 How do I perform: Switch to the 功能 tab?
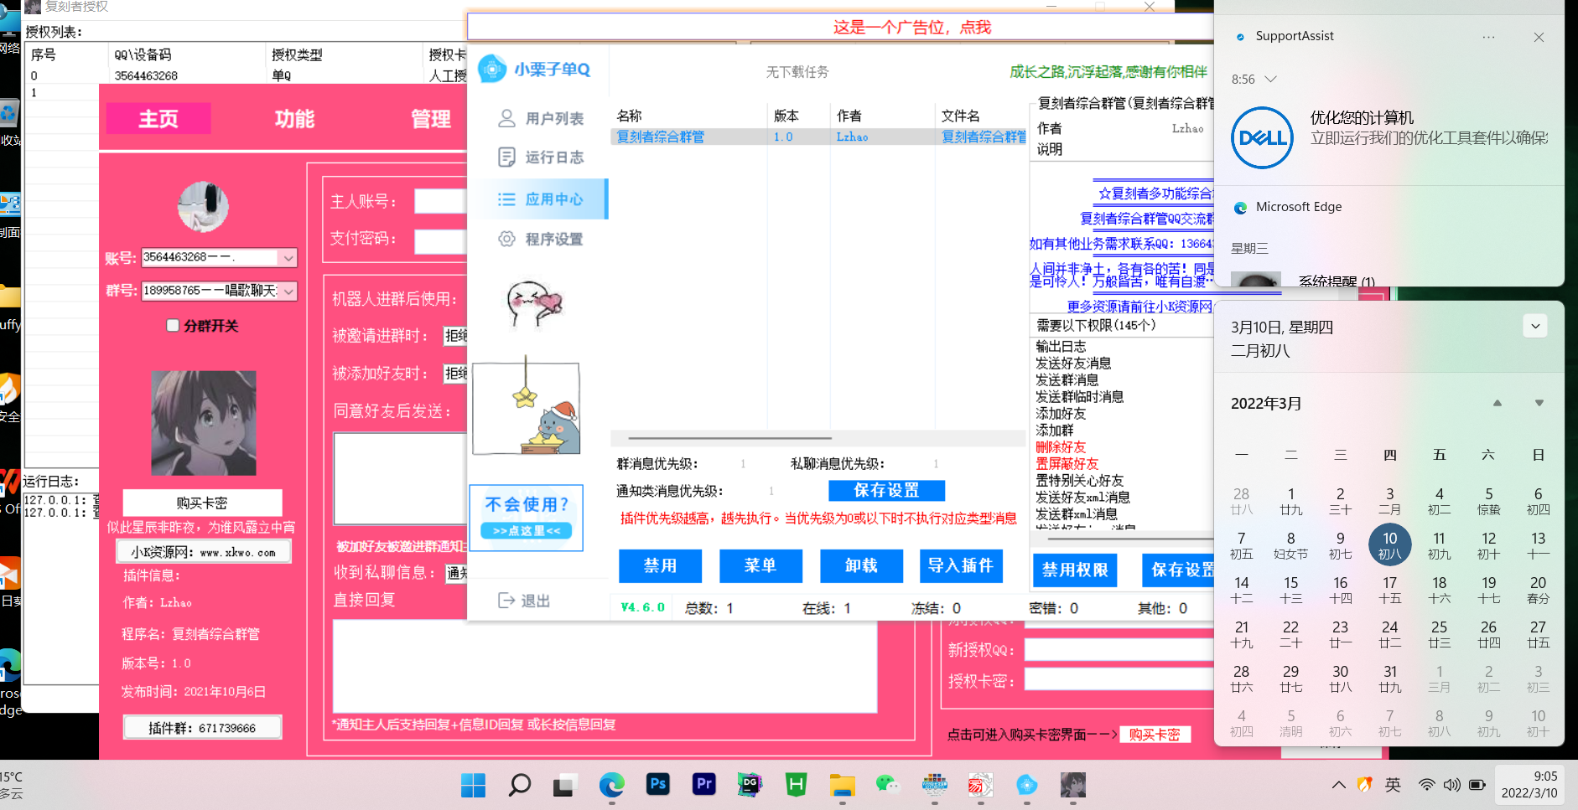click(x=294, y=119)
